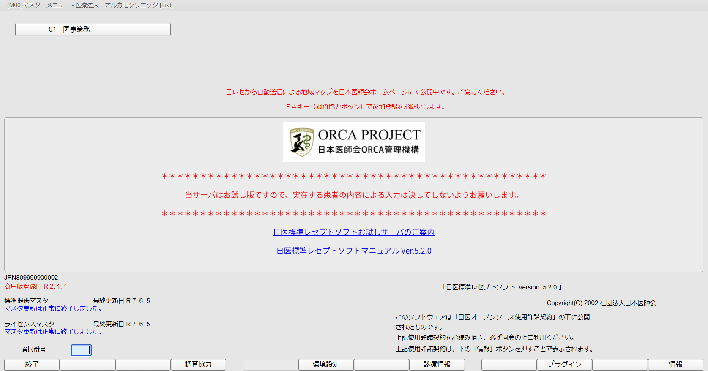Click the 地域マップ announcement text line
Screen dimensions: 708x371
tap(366, 92)
